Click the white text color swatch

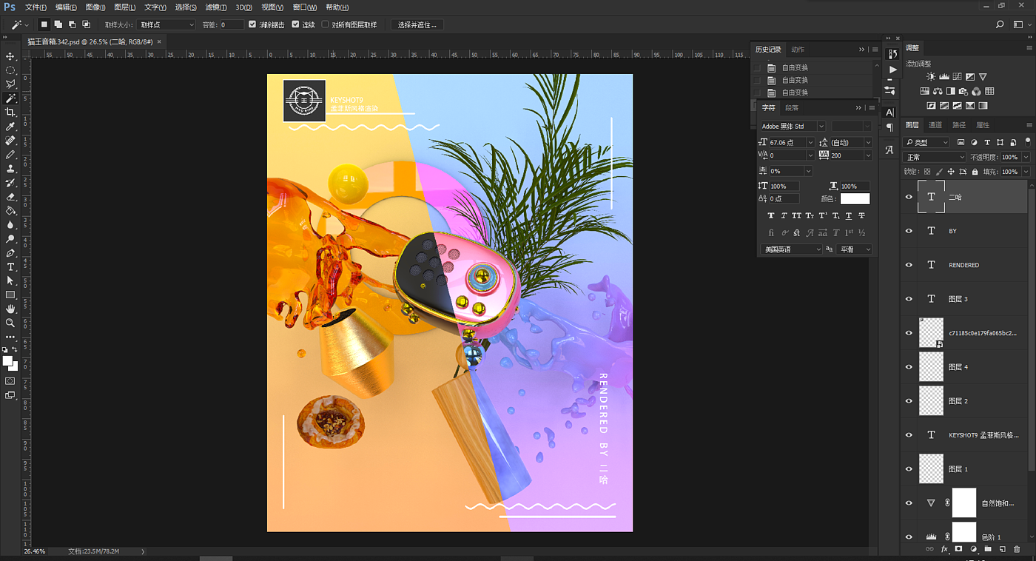point(855,198)
